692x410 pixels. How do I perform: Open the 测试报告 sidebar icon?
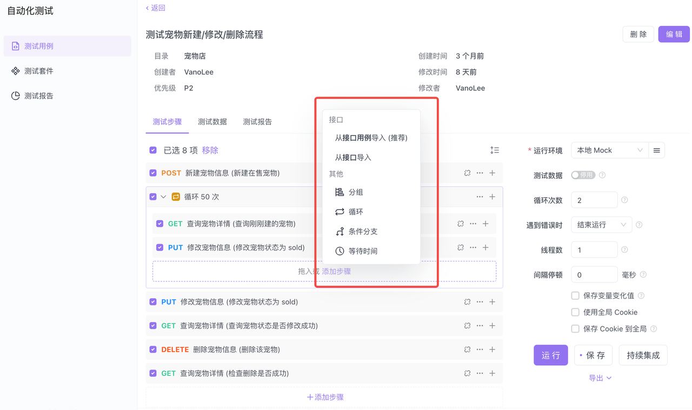[x=16, y=96]
